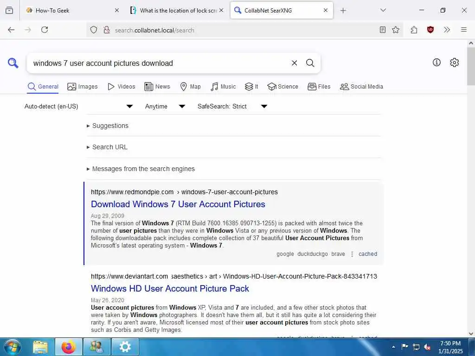475x356 pixels.
Task: Switch to the Videos category
Action: (x=122, y=87)
